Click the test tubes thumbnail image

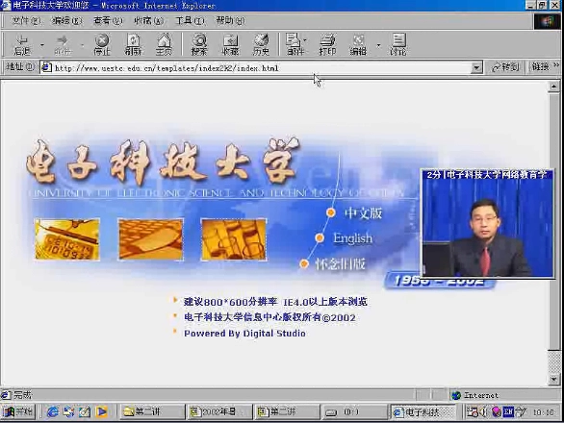(x=234, y=239)
